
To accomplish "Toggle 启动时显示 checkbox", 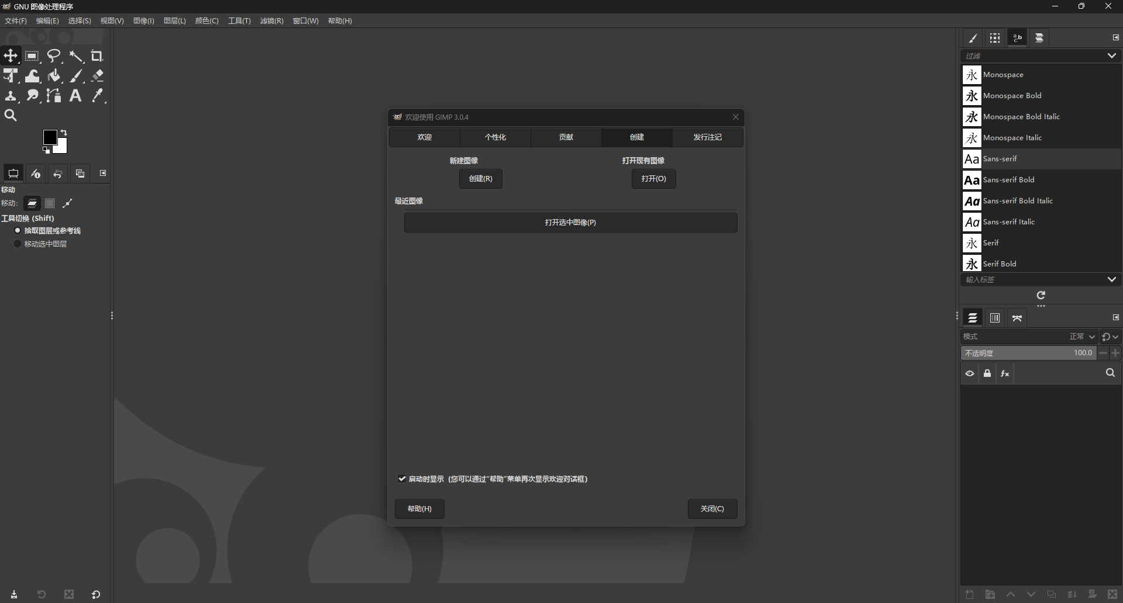I will pos(402,479).
